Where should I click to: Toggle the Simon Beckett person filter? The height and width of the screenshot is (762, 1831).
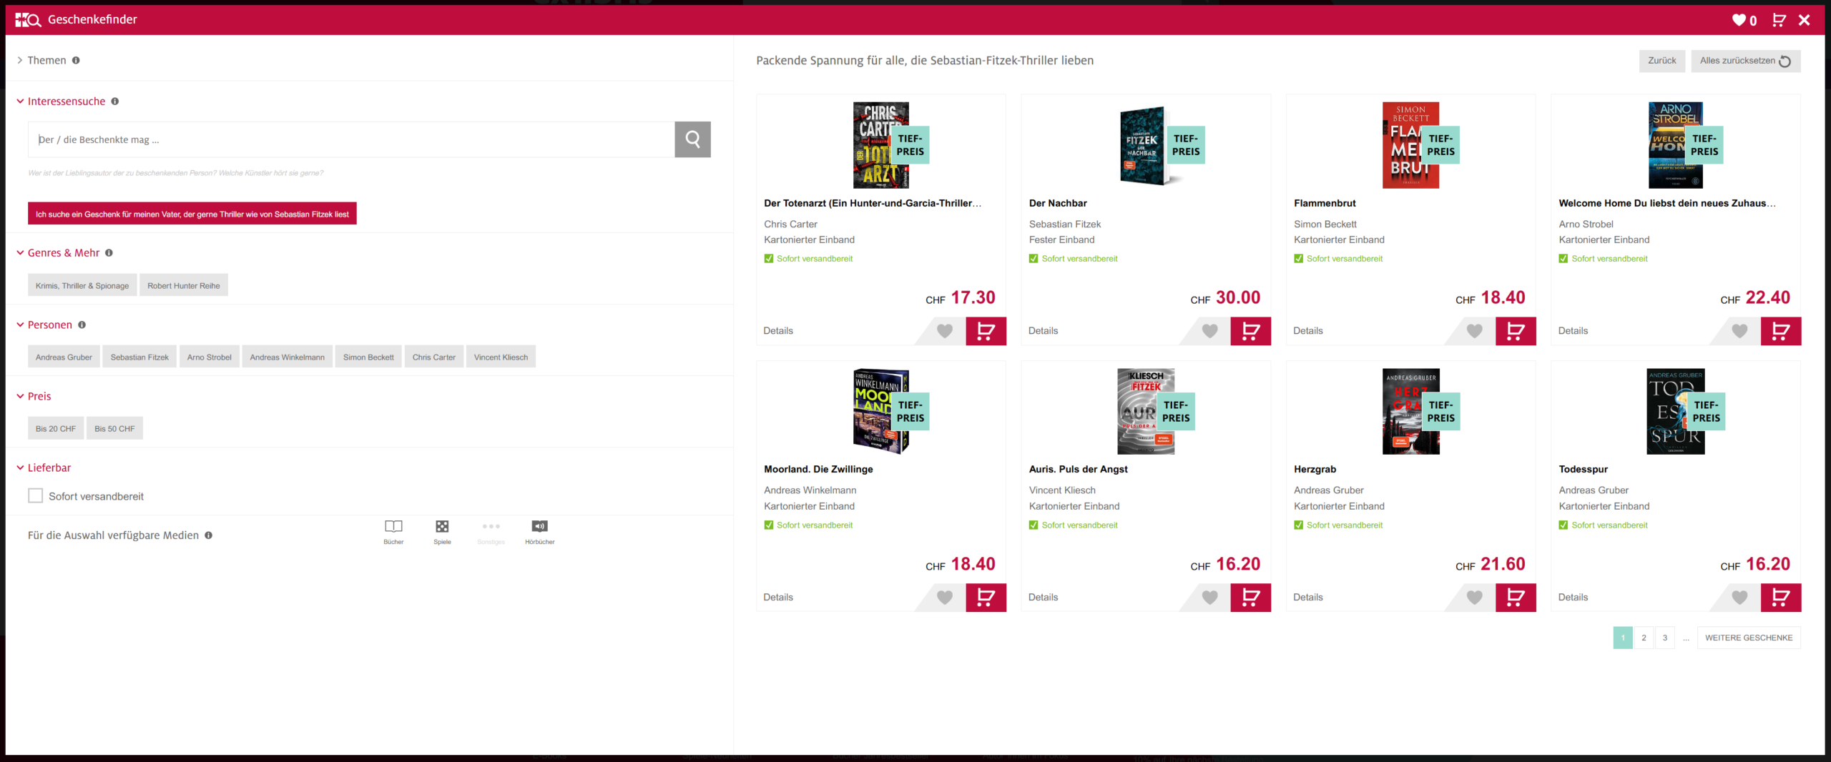coord(368,357)
